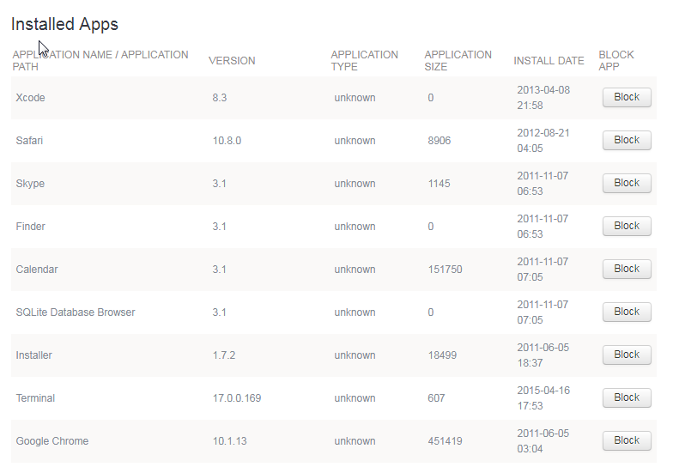Select SQLite Database Browser name
This screenshot has height=467, width=673.
76,312
